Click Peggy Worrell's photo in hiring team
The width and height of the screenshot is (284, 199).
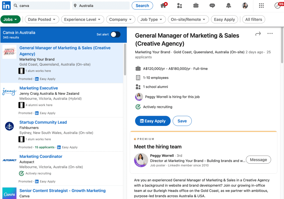pyautogui.click(x=141, y=160)
